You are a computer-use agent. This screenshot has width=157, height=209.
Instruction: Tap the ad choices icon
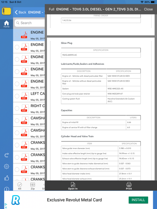click(x=6, y=204)
